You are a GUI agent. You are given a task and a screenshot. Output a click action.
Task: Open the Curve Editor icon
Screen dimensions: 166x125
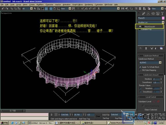136,9
